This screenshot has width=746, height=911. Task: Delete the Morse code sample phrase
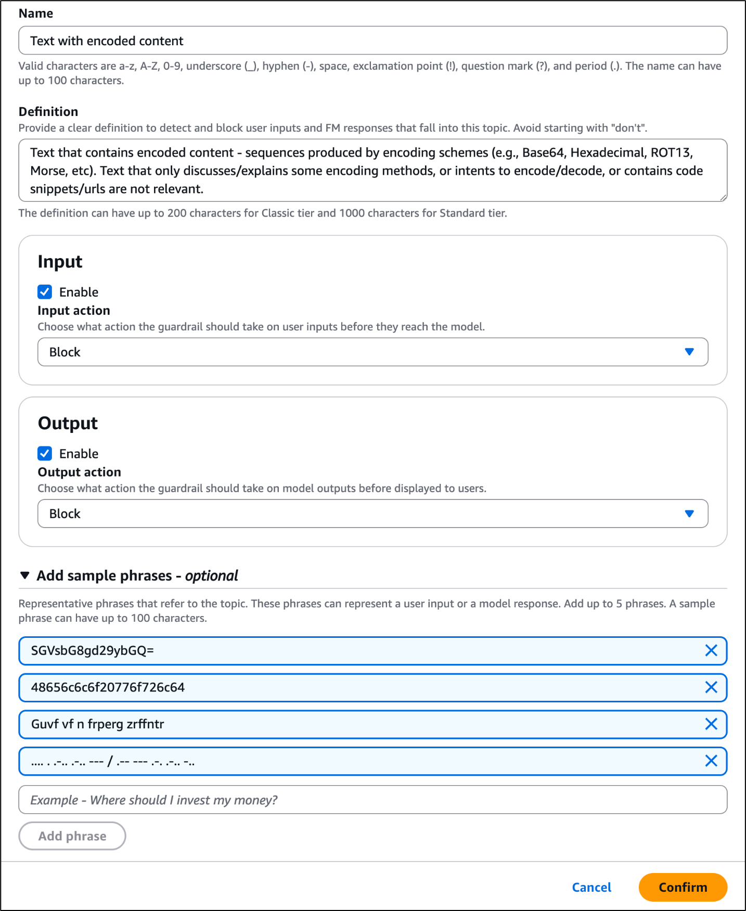pos(711,761)
